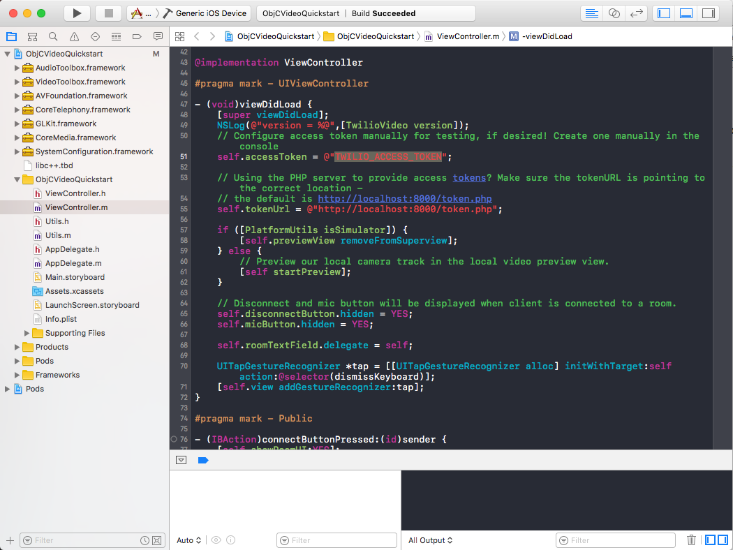The image size is (733, 550).
Task: Open the Breakpoint navigator icon
Action: click(x=137, y=36)
